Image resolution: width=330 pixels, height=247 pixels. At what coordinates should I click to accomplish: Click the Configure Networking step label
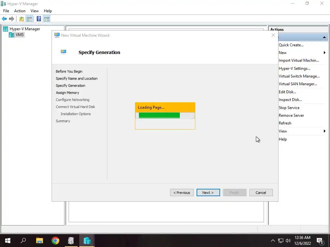(x=73, y=100)
